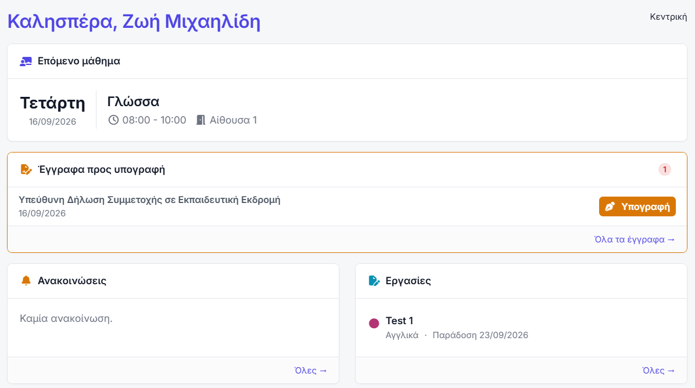Viewport: 695px width, 388px height.
Task: Click the next lesson classroom icon
Action: click(x=26, y=61)
